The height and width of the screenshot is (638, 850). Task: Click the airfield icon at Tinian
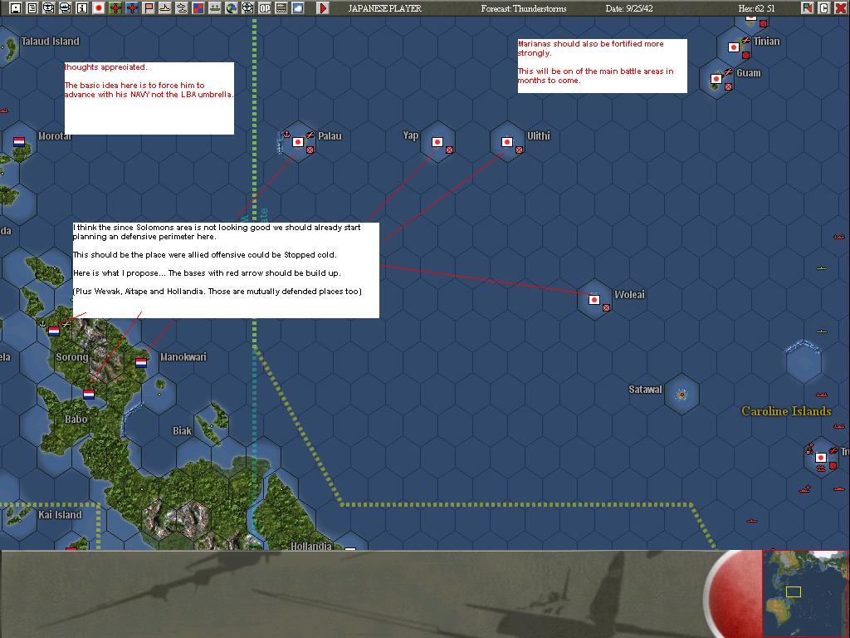click(746, 40)
